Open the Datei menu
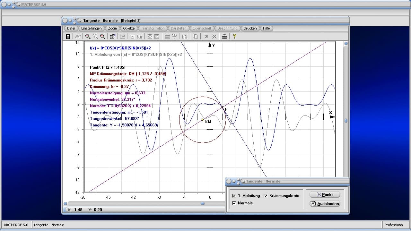The width and height of the screenshot is (411, 231). (x=71, y=28)
